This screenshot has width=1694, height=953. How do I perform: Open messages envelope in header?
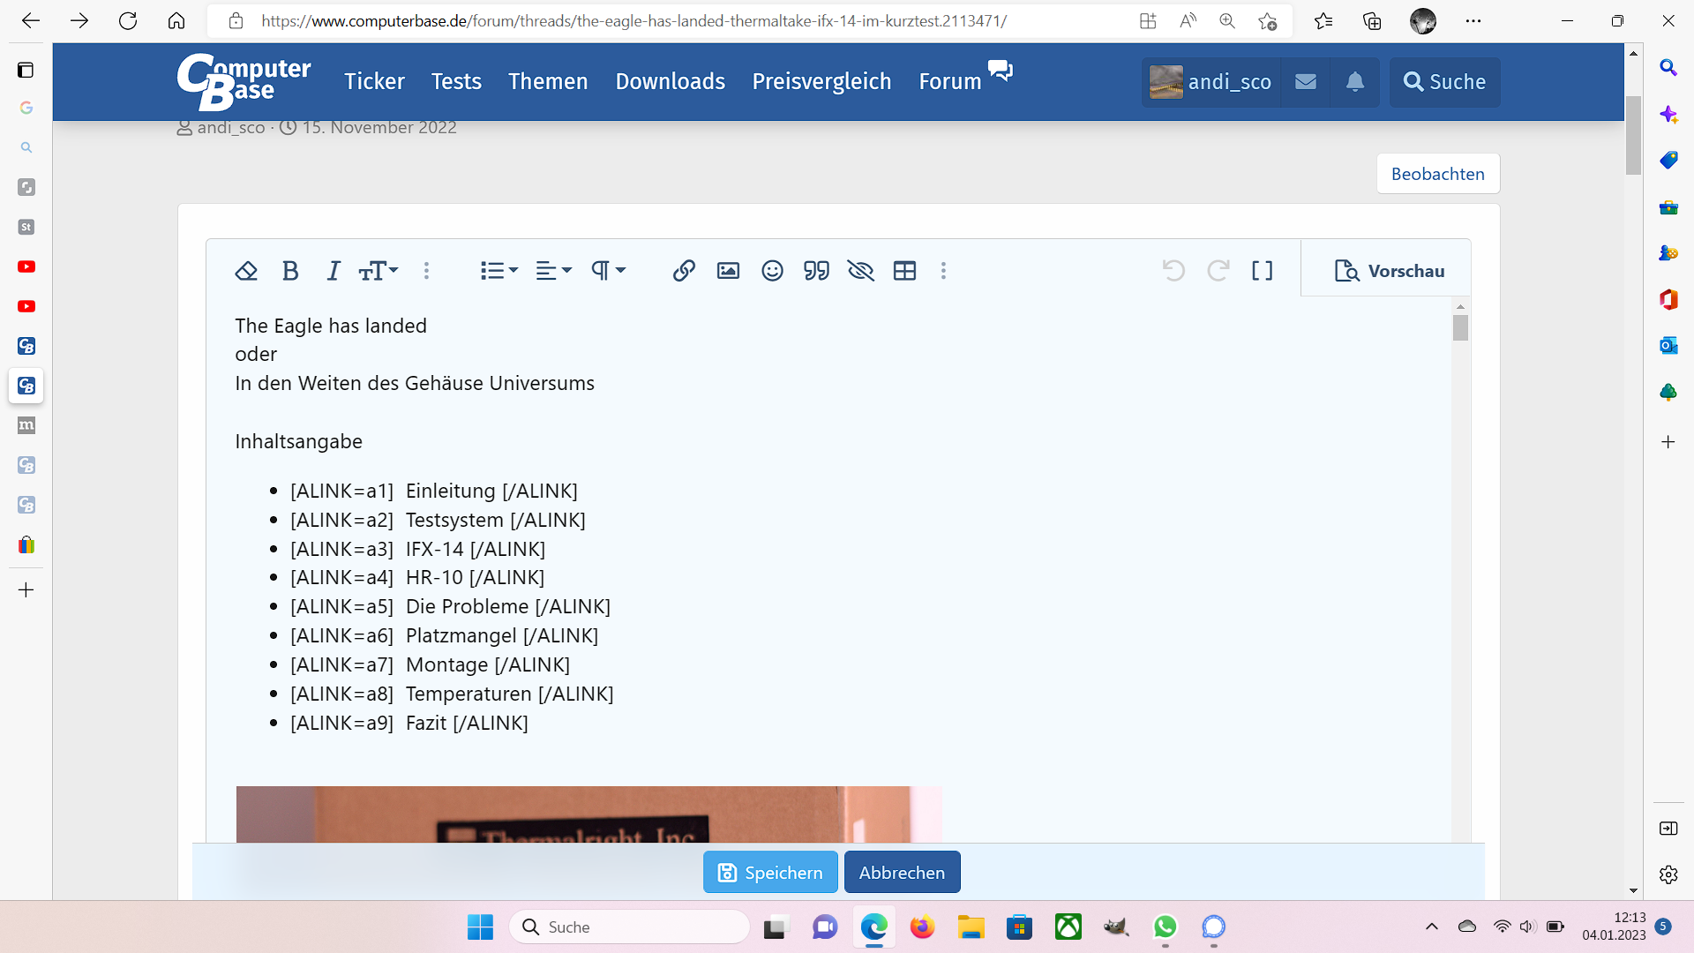click(1306, 82)
